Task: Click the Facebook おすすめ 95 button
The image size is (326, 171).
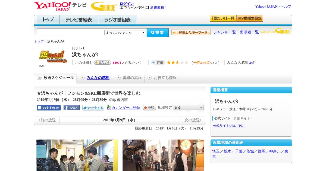Action: click(x=49, y=108)
